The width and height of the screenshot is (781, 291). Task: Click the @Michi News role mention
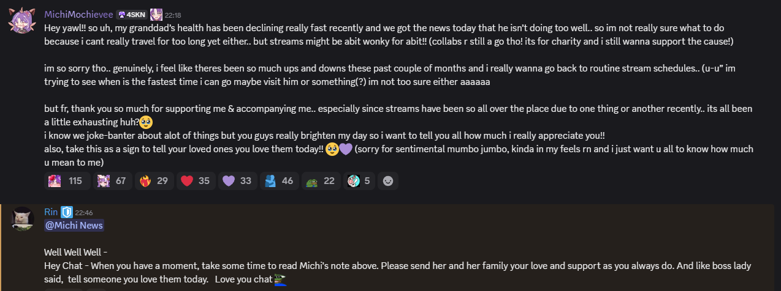pyautogui.click(x=74, y=226)
